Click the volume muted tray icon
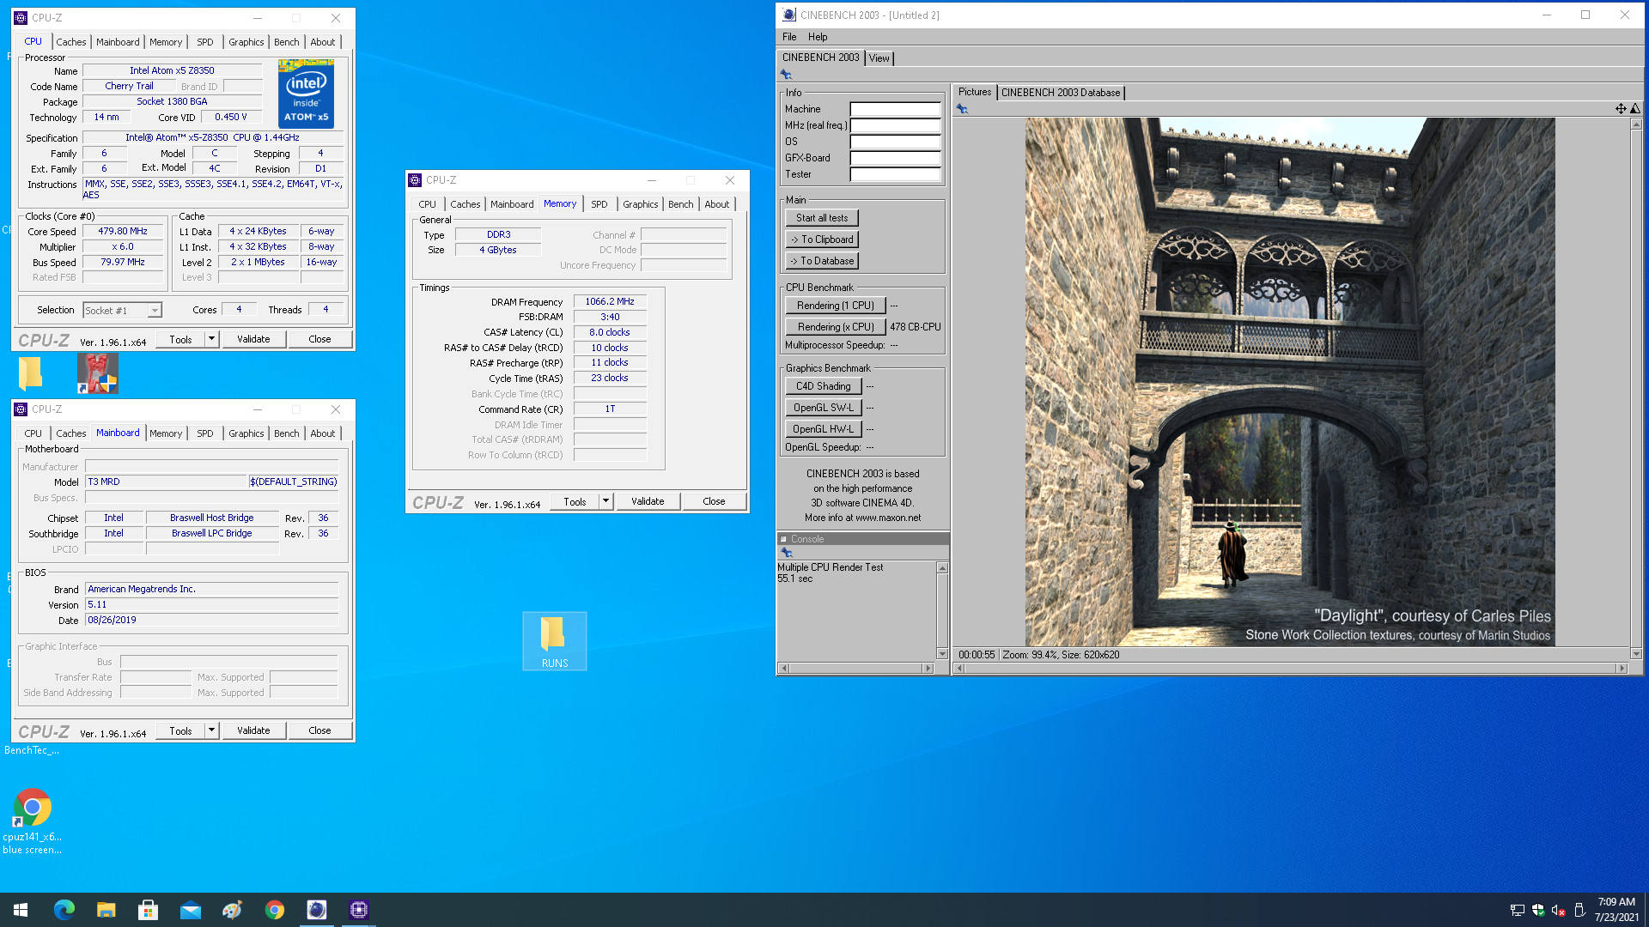 (x=1558, y=911)
